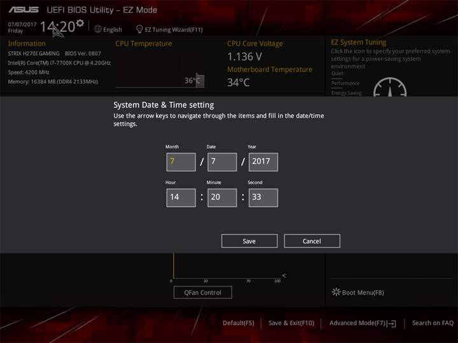Load Default(F5) settings

pyautogui.click(x=239, y=323)
